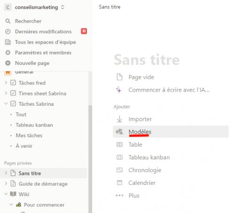
Task: Expand the Times sheet Sabrina page
Action: (6, 93)
